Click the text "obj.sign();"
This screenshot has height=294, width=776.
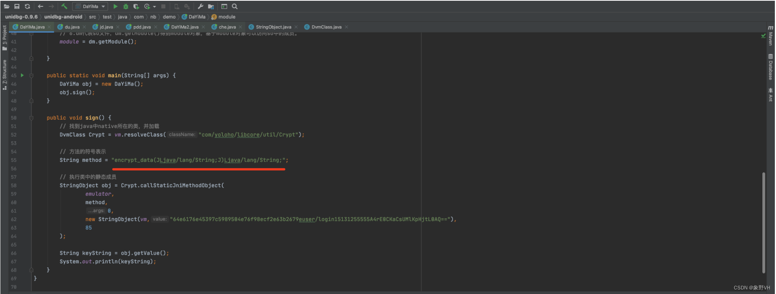pyautogui.click(x=77, y=92)
